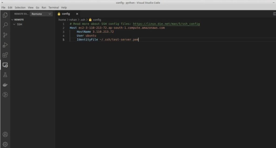
Task: Open the Testing flask icon
Action: click(x=5, y=75)
